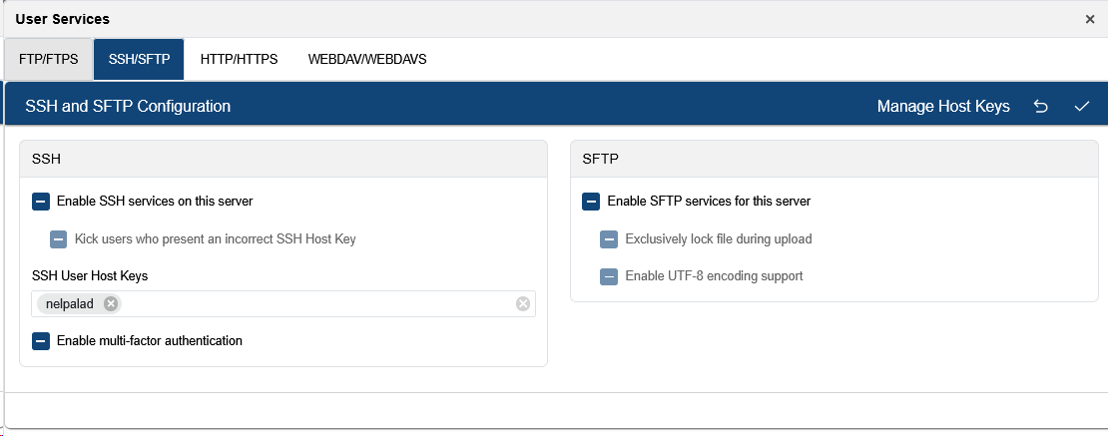The image size is (1108, 436).
Task: Clear all SSH User Host Keys
Action: 523,304
